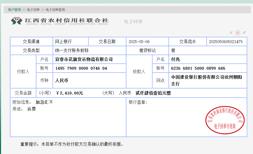Click the 币种 label cell
This screenshot has width=253, height=154.
click(x=44, y=80)
